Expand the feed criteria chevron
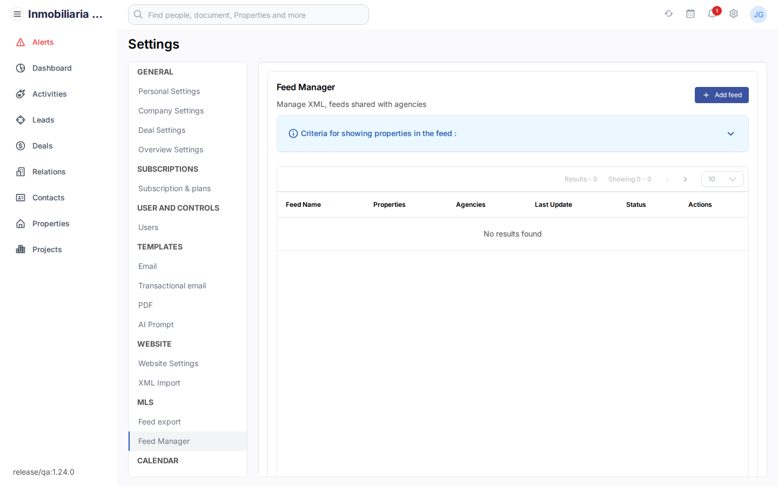Screen dimensions: 778x486 pos(730,133)
